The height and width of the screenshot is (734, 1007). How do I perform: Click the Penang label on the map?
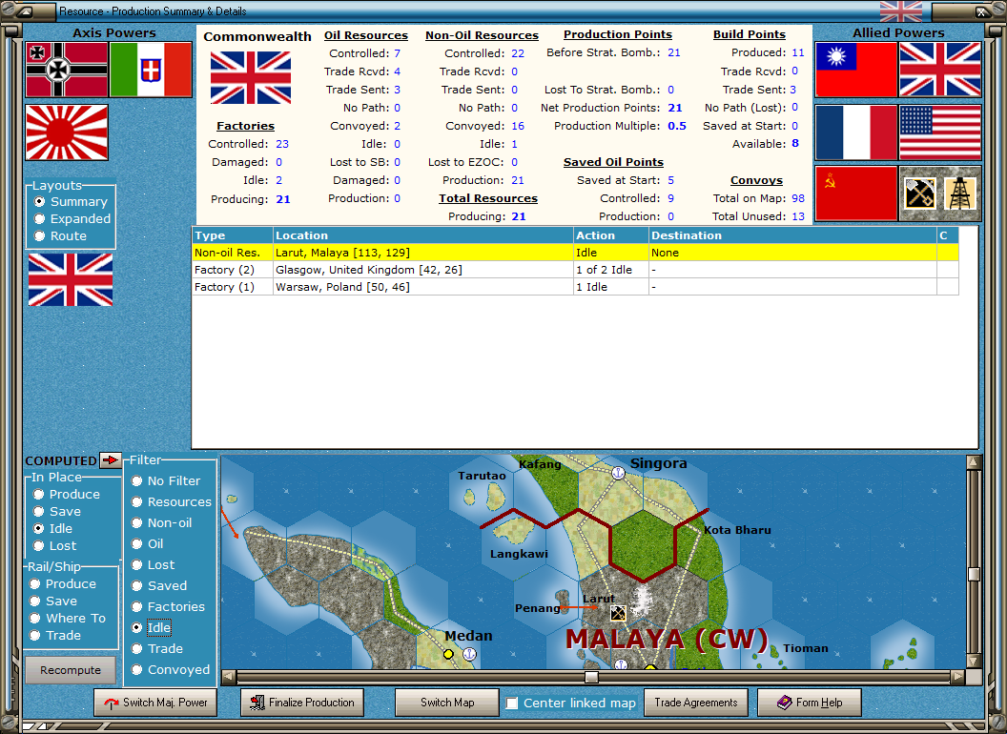[537, 608]
